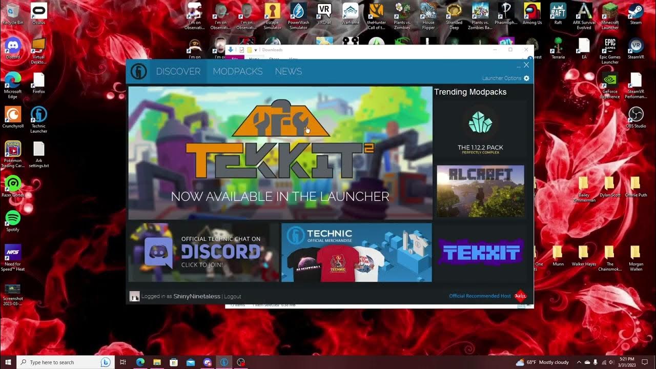Select the Among Us desktop icon

pyautogui.click(x=532, y=14)
